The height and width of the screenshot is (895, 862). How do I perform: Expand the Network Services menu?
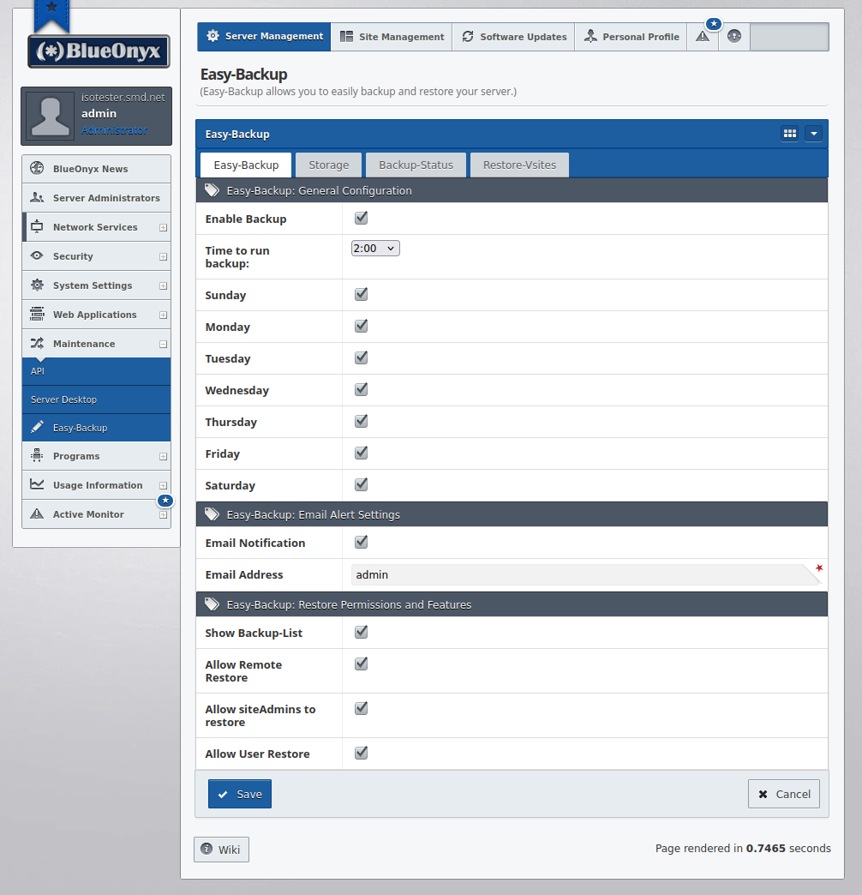click(x=163, y=228)
